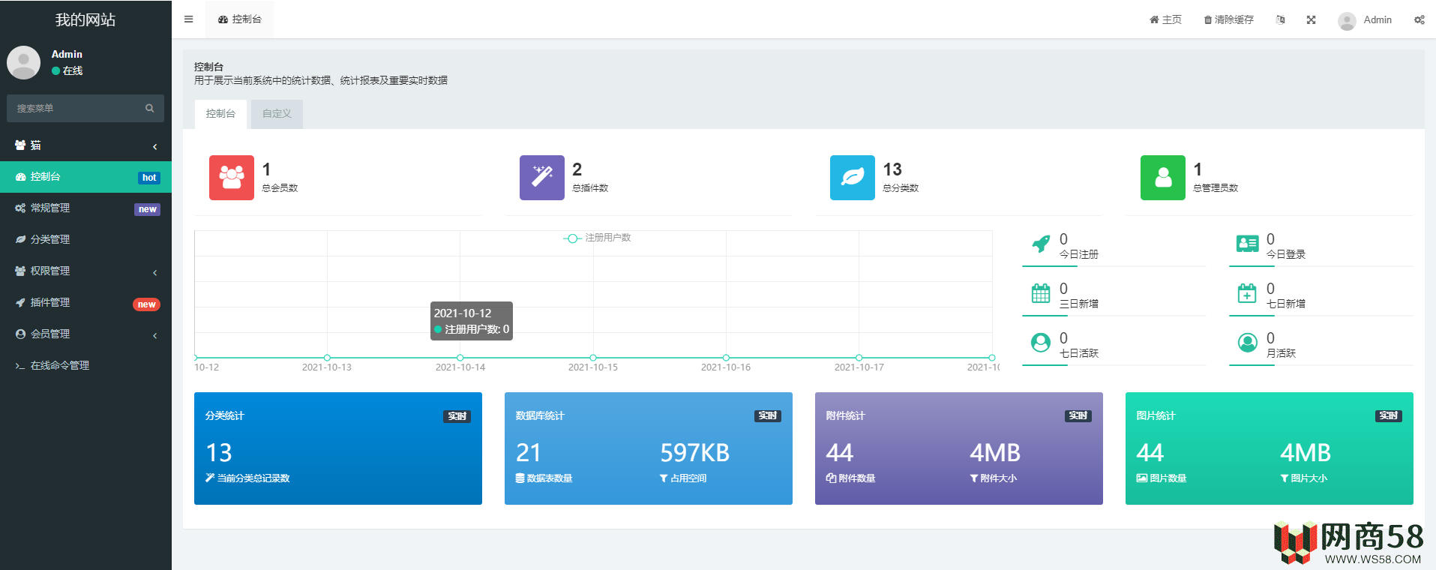Open the language switch icon
The image size is (1436, 570).
[x=1280, y=19]
